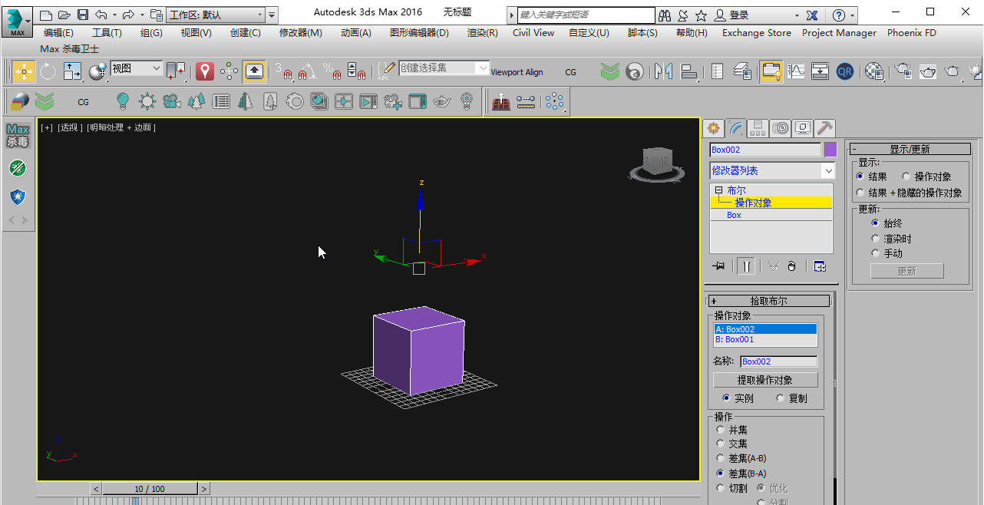This screenshot has width=984, height=505.
Task: Click the purple object color swatch
Action: pos(830,150)
